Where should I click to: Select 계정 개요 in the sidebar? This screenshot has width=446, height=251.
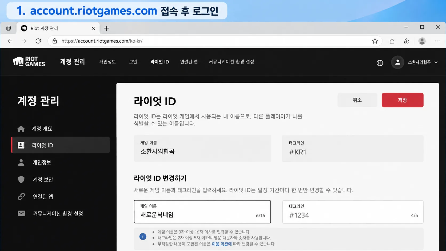[61, 129]
